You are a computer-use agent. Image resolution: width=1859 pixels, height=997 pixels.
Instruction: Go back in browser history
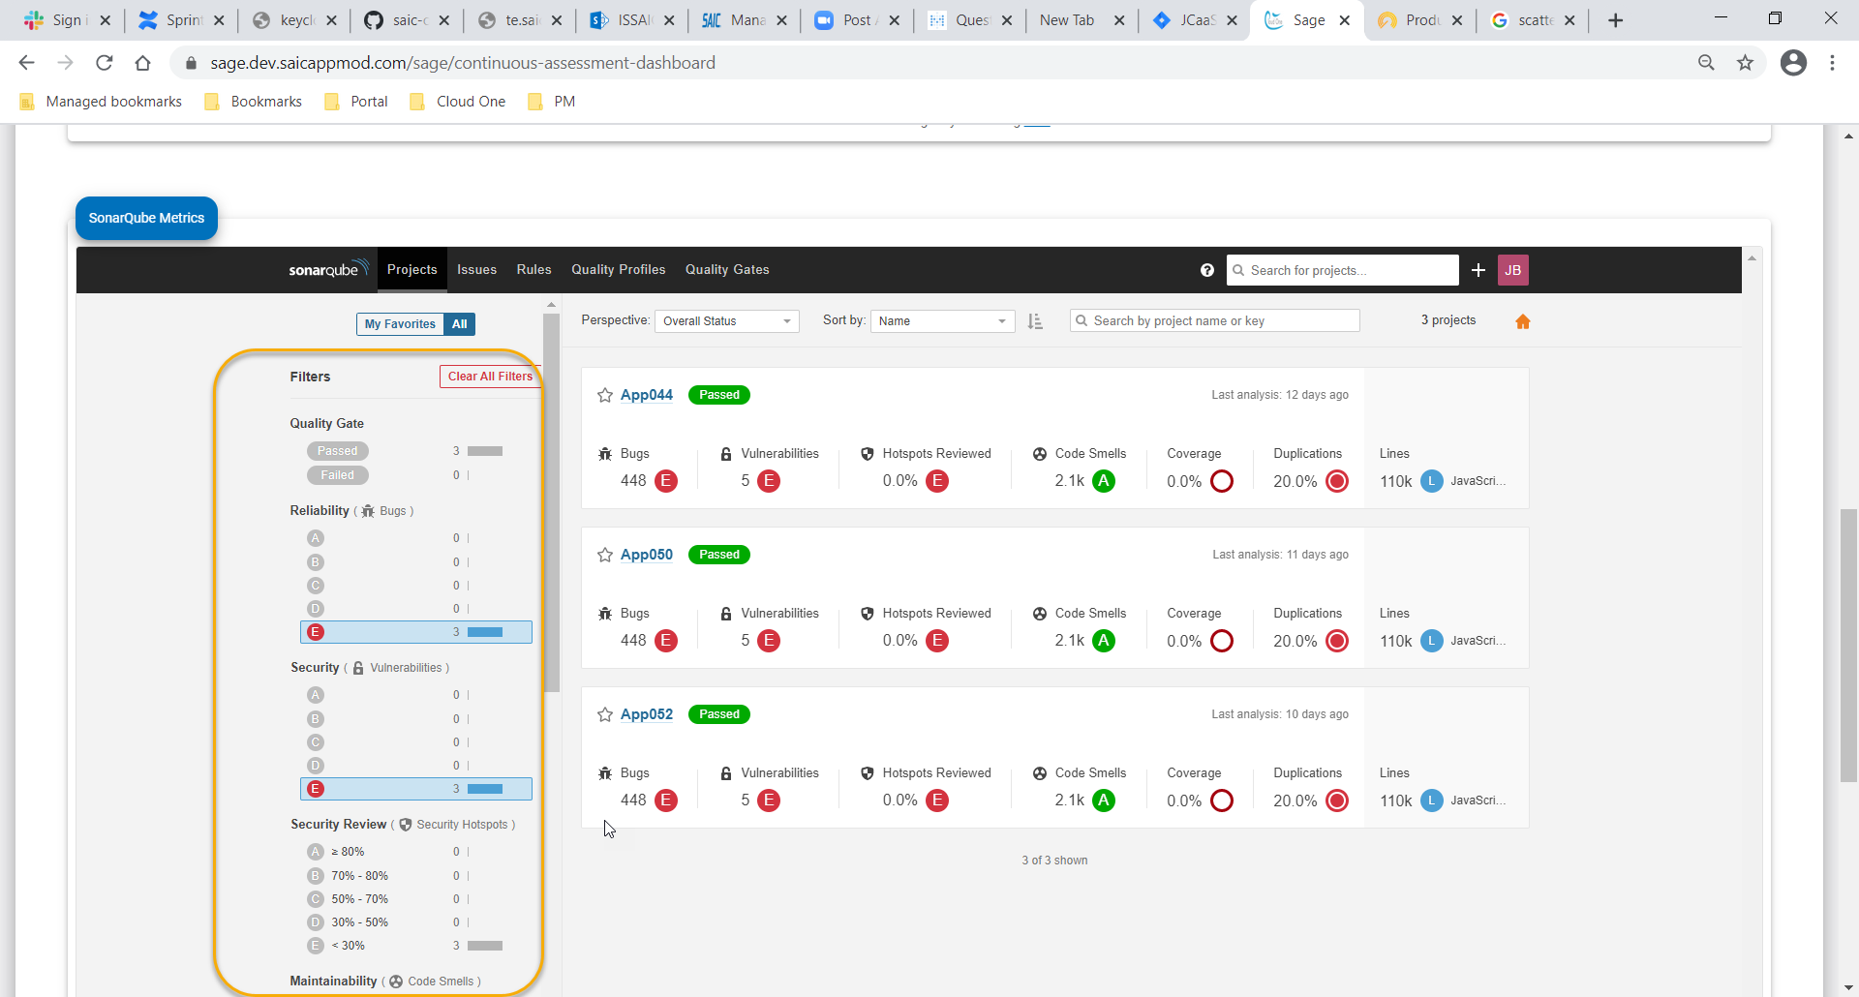point(27,63)
